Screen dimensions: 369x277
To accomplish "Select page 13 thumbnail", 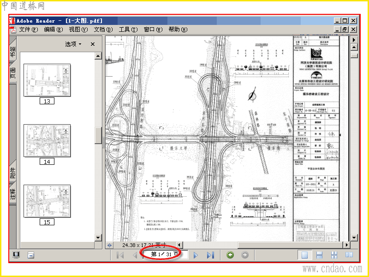I will click(47, 80).
